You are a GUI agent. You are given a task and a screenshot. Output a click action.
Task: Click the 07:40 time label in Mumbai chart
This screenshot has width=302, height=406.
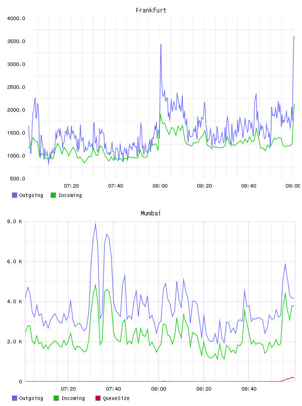coord(114,389)
